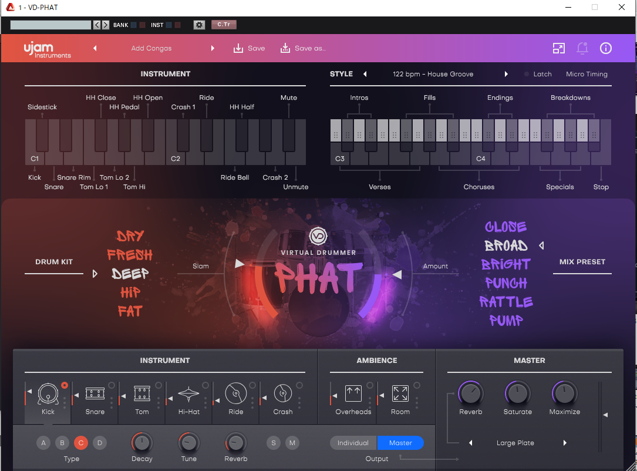
Task: Select the Snare drum instrument icon
Action: tap(95, 394)
